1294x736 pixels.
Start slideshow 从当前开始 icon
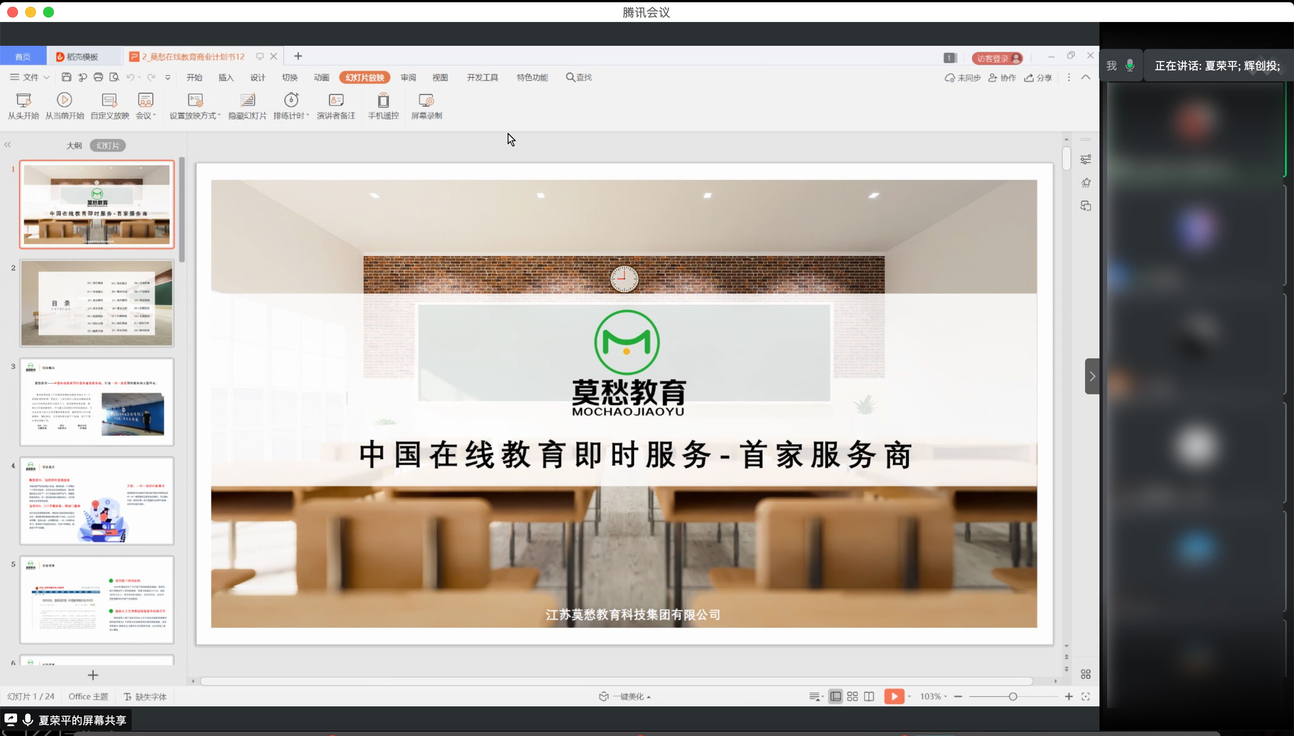tap(64, 101)
